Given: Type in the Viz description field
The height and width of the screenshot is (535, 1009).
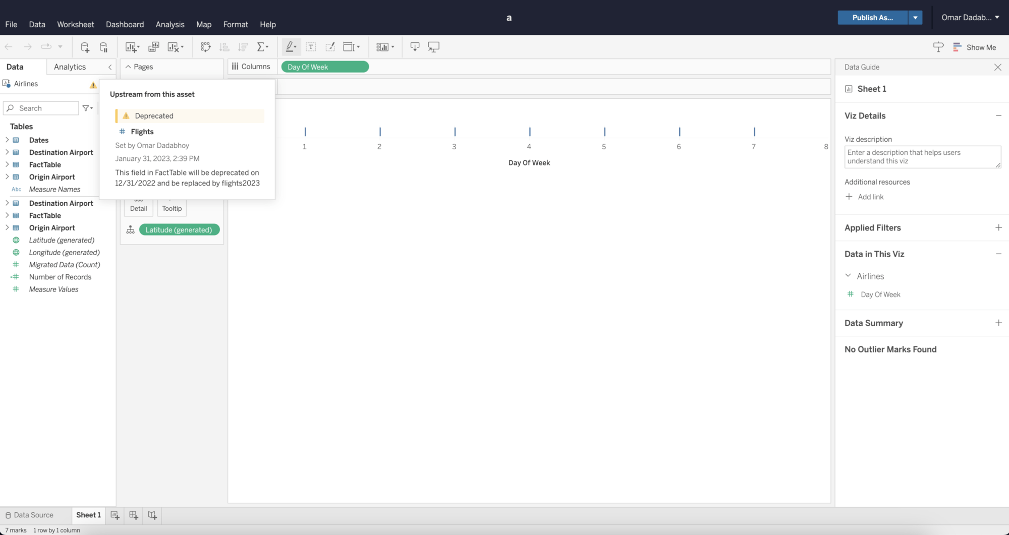Looking at the screenshot, I should pos(922,157).
